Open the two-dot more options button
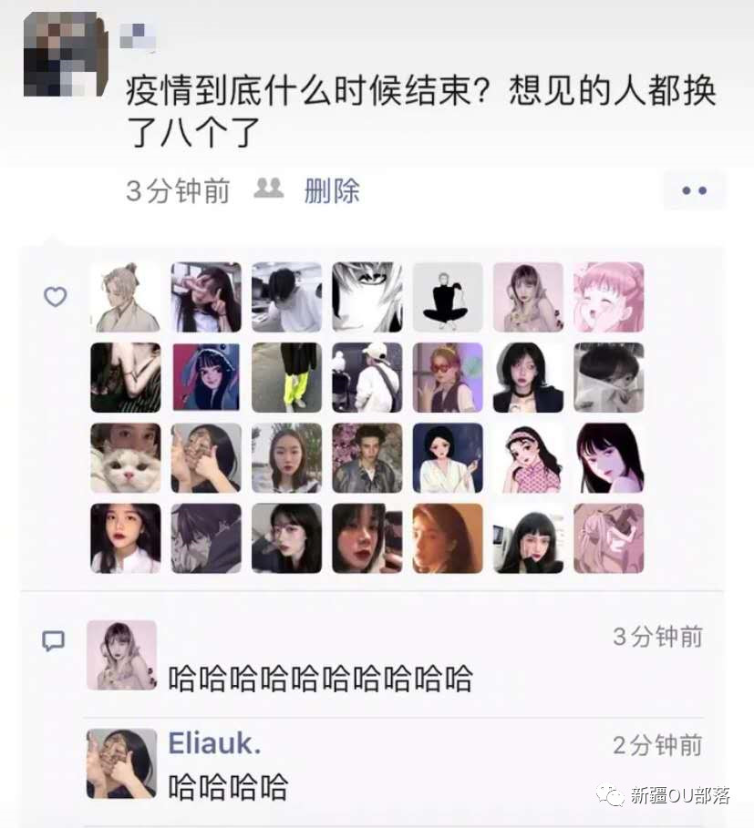This screenshot has width=754, height=828. click(x=695, y=190)
